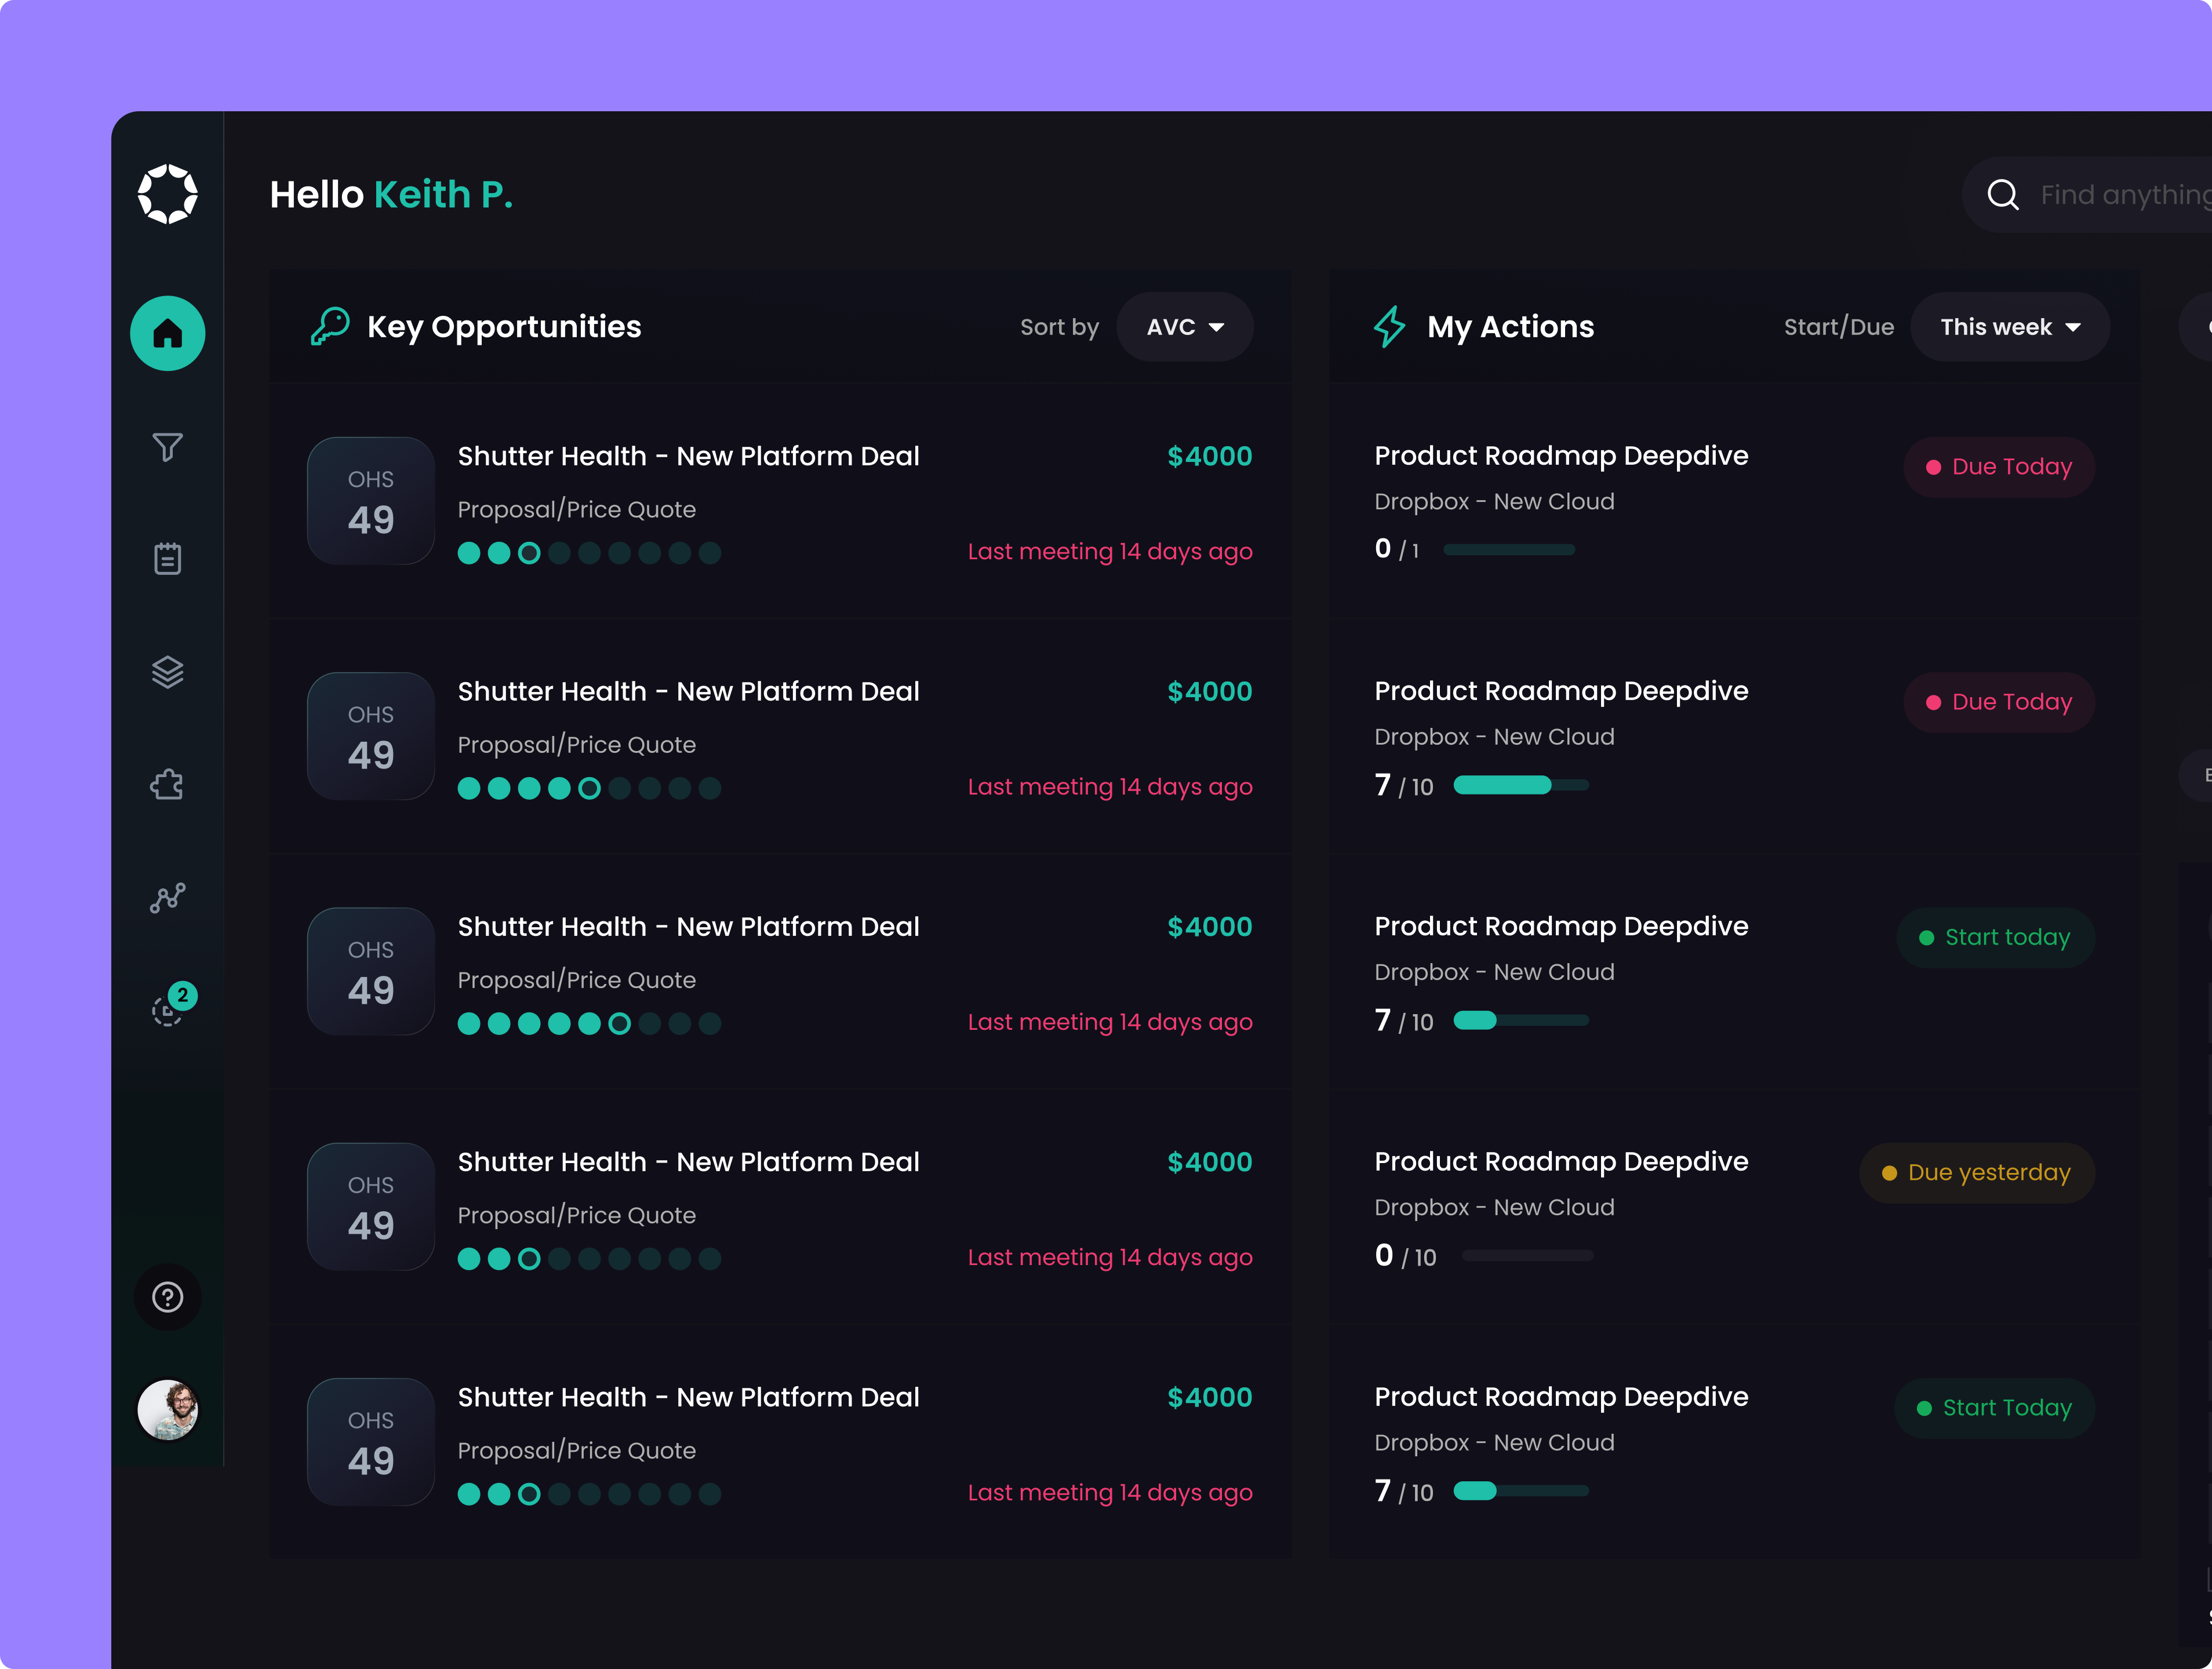The image size is (2212, 1669).
Task: Click the search magnifier icon
Action: 2002,194
